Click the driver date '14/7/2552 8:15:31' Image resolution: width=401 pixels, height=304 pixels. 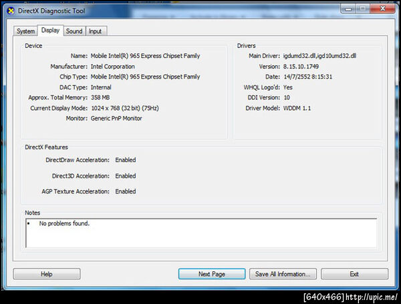click(308, 77)
